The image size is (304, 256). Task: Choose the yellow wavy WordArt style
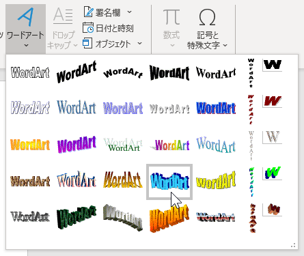(216, 181)
